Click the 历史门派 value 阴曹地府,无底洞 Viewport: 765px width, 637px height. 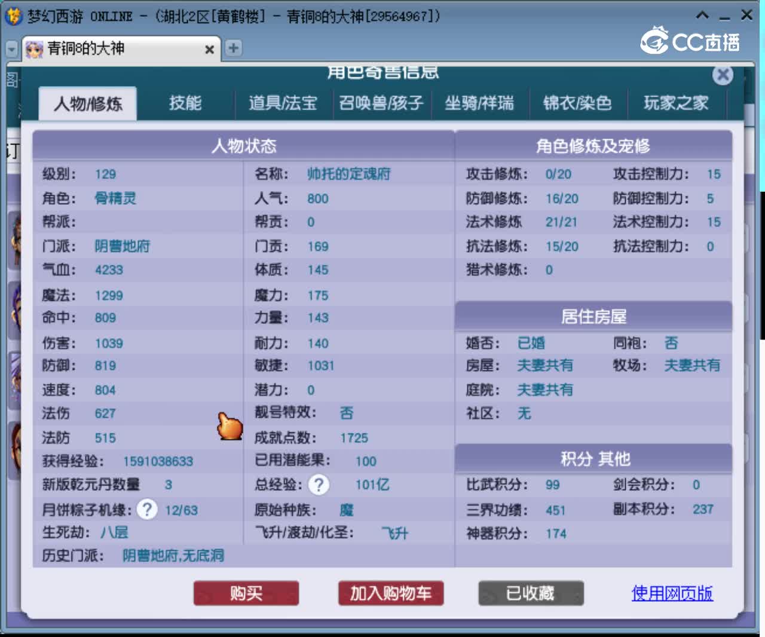173,556
